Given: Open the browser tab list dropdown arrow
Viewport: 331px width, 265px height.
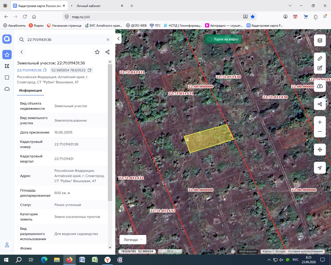Looking at the screenshot, I should (290, 6).
